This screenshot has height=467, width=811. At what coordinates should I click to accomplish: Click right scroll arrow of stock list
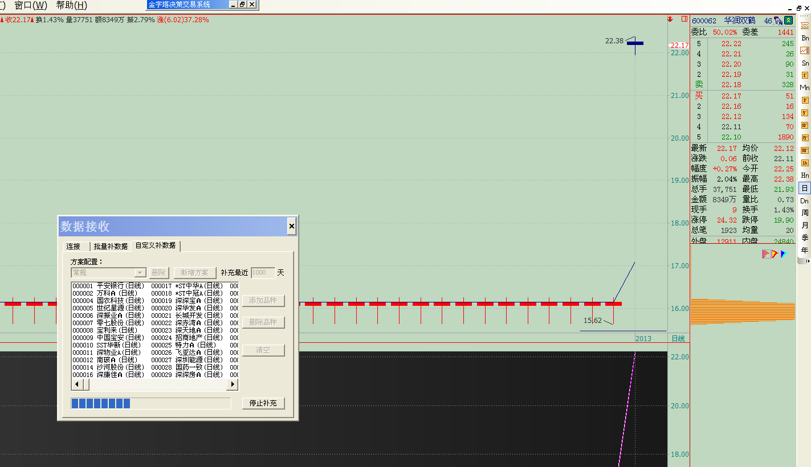tap(232, 385)
